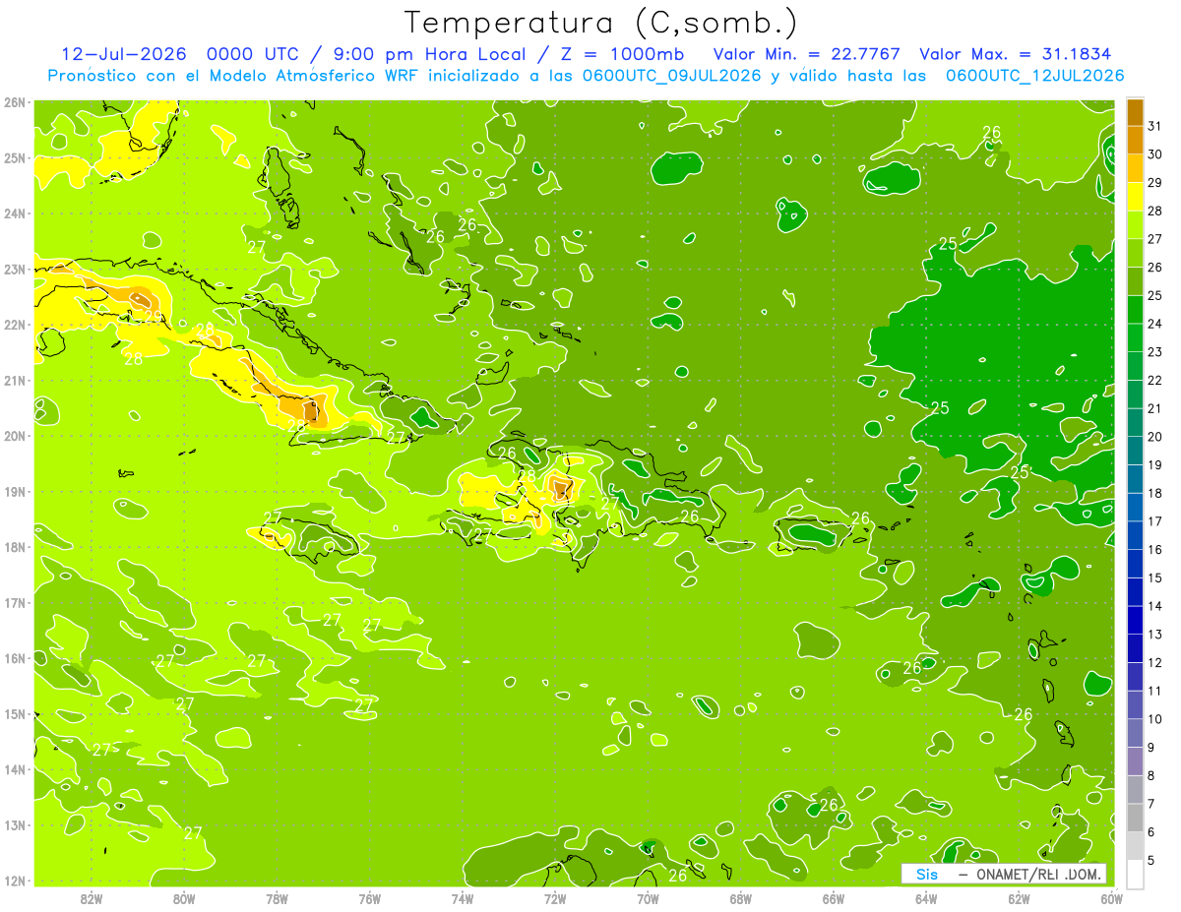Click the legend value "8"

point(1152,775)
